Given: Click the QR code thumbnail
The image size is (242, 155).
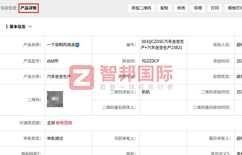Looking at the screenshot, I should [x=55, y=99].
